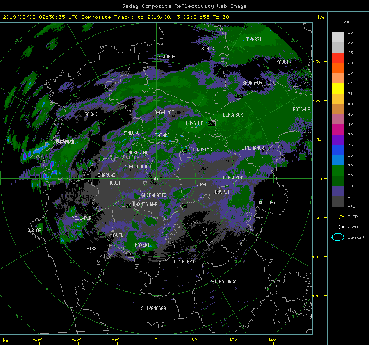
Task: Click the NAVALGUND city label
Action: click(136, 167)
